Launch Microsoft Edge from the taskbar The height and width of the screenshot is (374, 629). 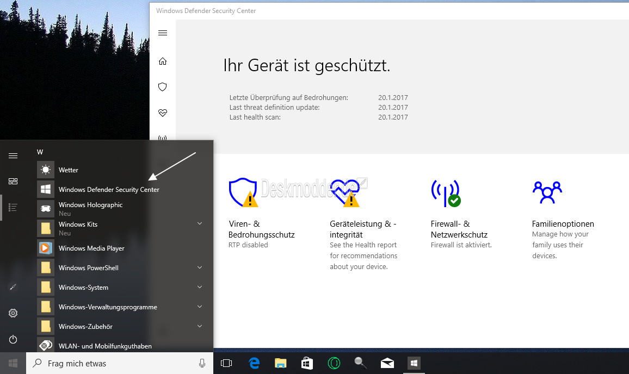(254, 363)
